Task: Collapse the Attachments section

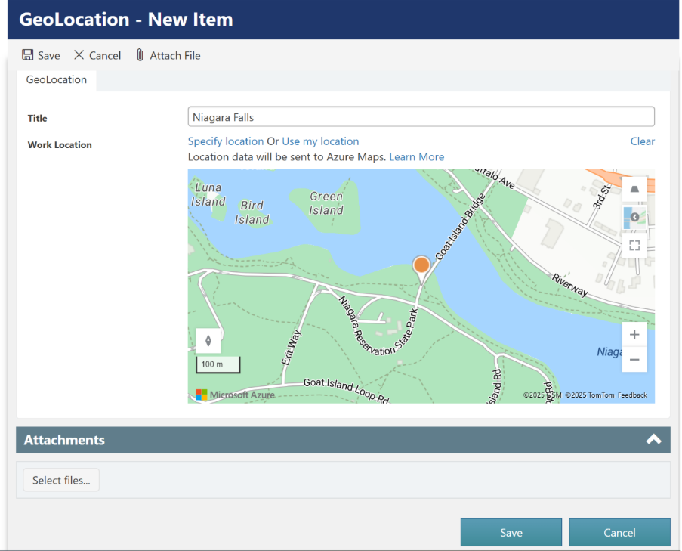Action: tap(653, 440)
